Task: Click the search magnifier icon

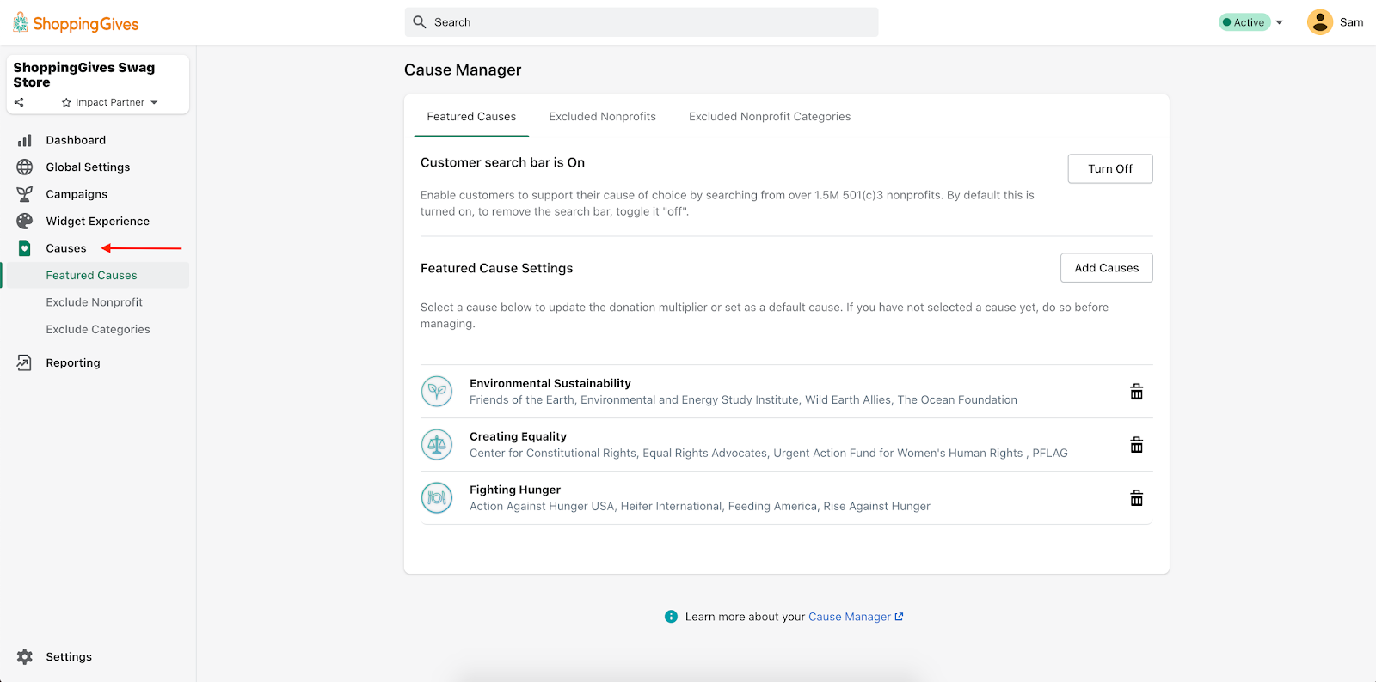Action: coord(420,22)
